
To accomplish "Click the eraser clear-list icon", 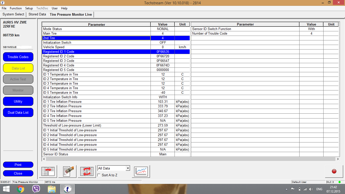I will 67,172.
